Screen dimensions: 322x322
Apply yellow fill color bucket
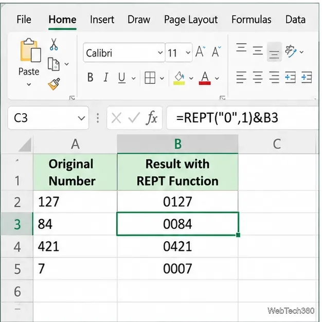[179, 78]
